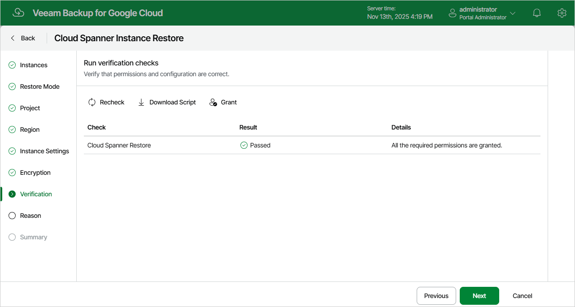Click the Instance Settings step checkmark icon
This screenshot has width=575, height=307.
[x=12, y=151]
